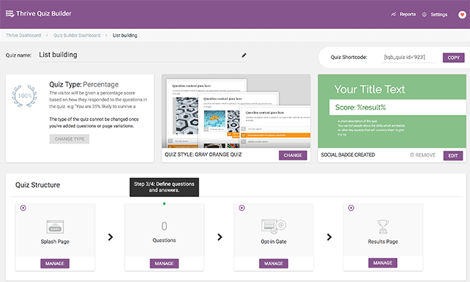
Task: Click the Thrive Quiz Builder logo icon
Action: pos(9,14)
